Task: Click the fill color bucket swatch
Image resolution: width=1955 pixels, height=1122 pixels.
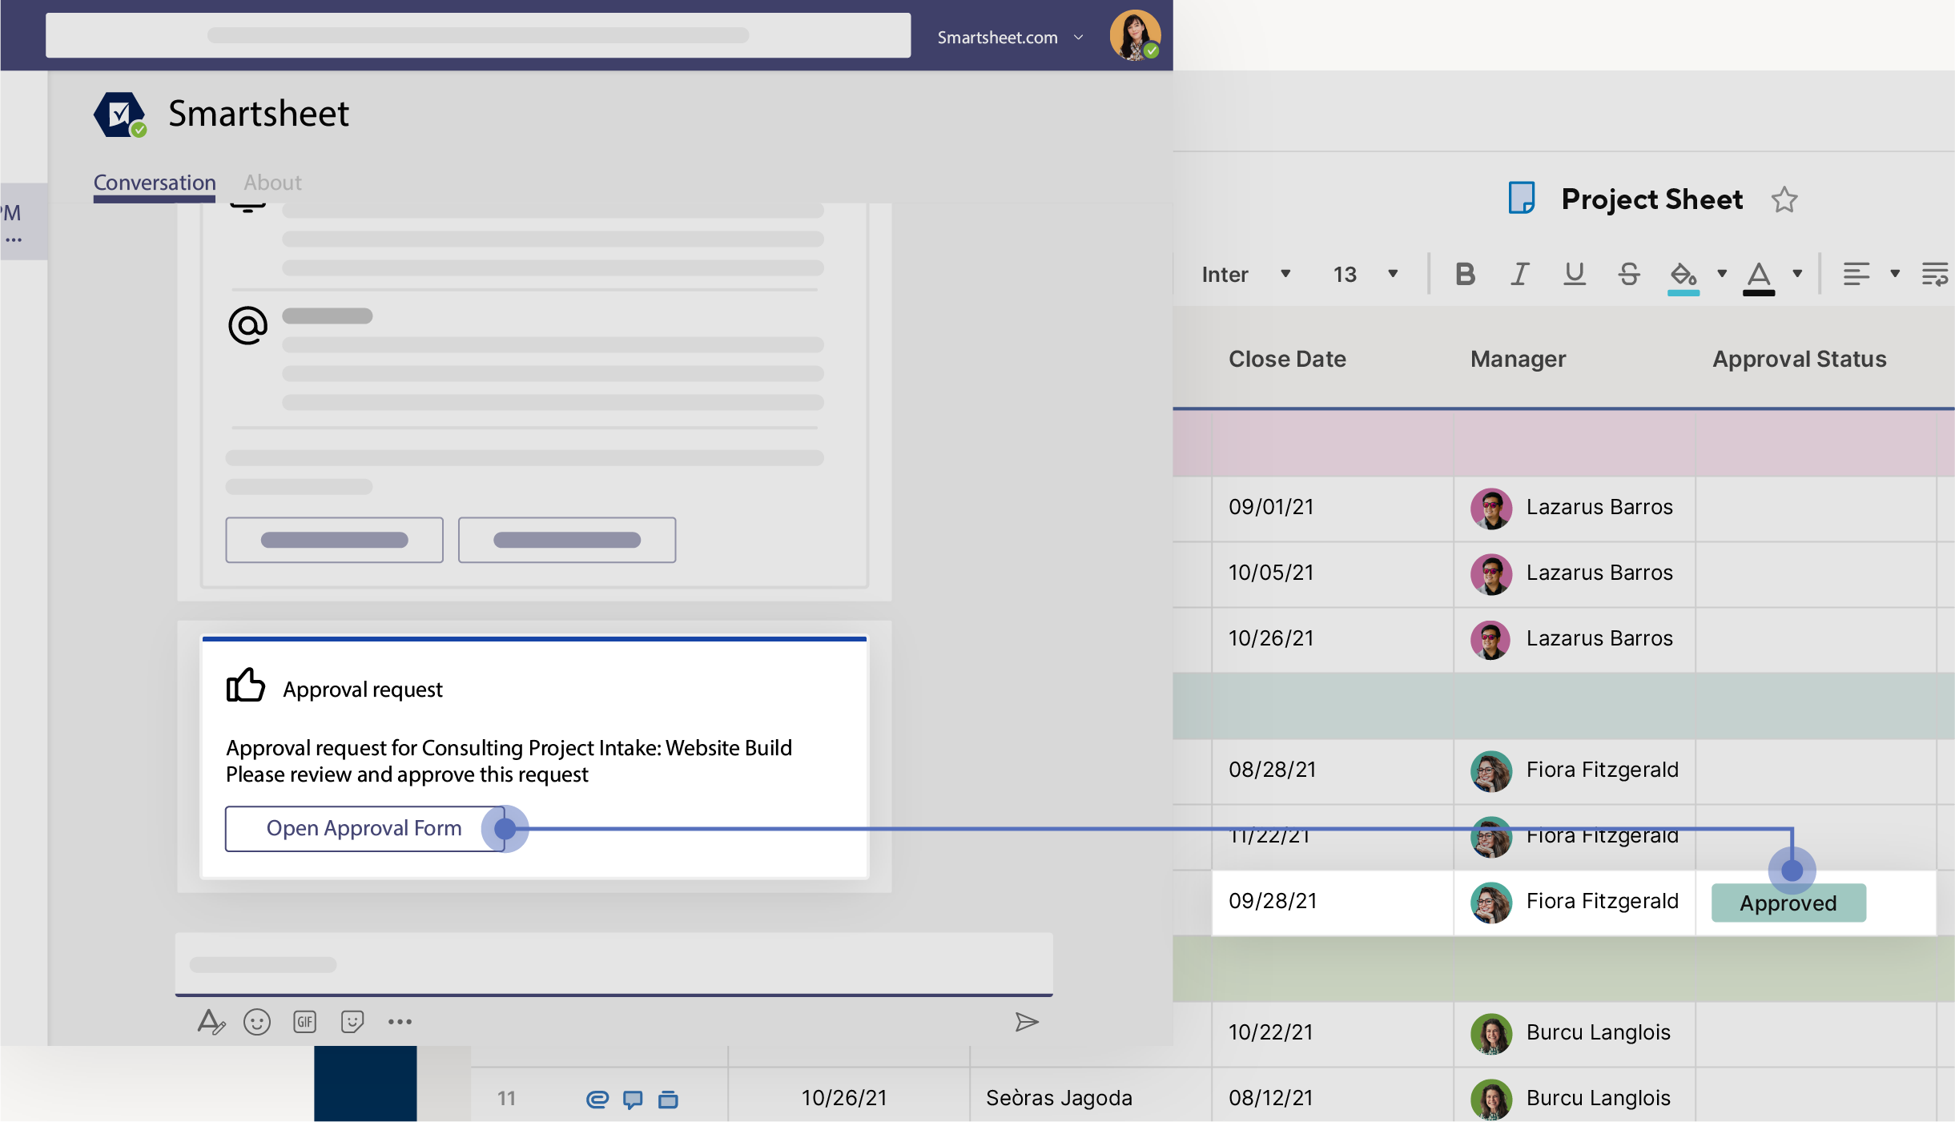Action: pyautogui.click(x=1683, y=276)
